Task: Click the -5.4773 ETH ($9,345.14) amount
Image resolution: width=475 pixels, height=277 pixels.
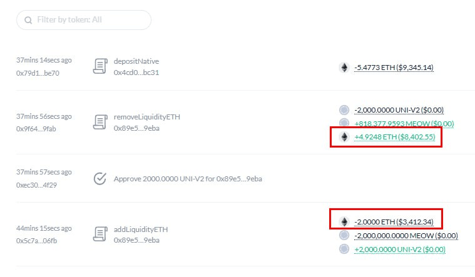Action: (394, 68)
